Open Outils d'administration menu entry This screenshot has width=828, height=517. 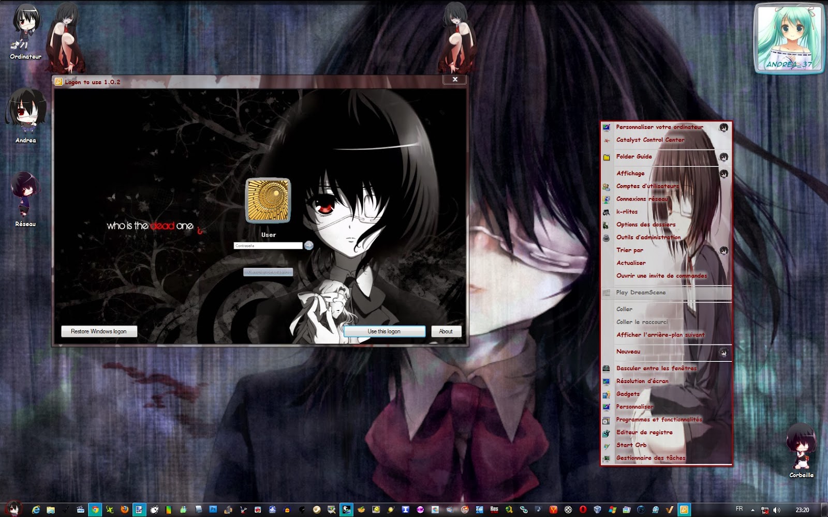pos(666,238)
